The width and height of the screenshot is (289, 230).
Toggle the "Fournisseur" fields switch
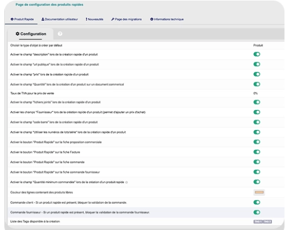pyautogui.click(x=257, y=112)
